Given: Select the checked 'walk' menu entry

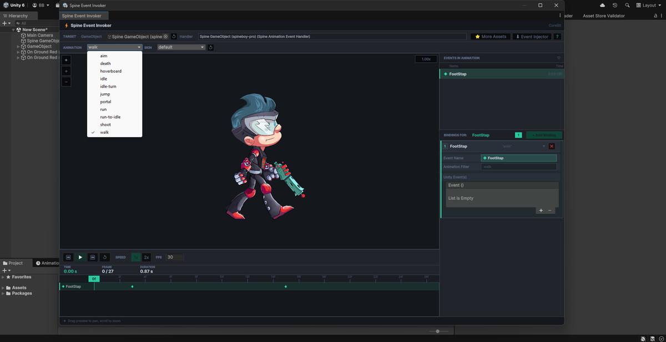Looking at the screenshot, I should coord(114,132).
